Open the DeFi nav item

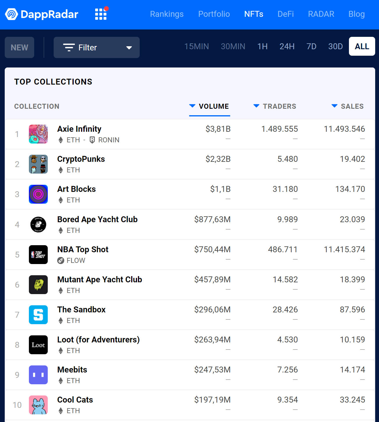point(286,14)
